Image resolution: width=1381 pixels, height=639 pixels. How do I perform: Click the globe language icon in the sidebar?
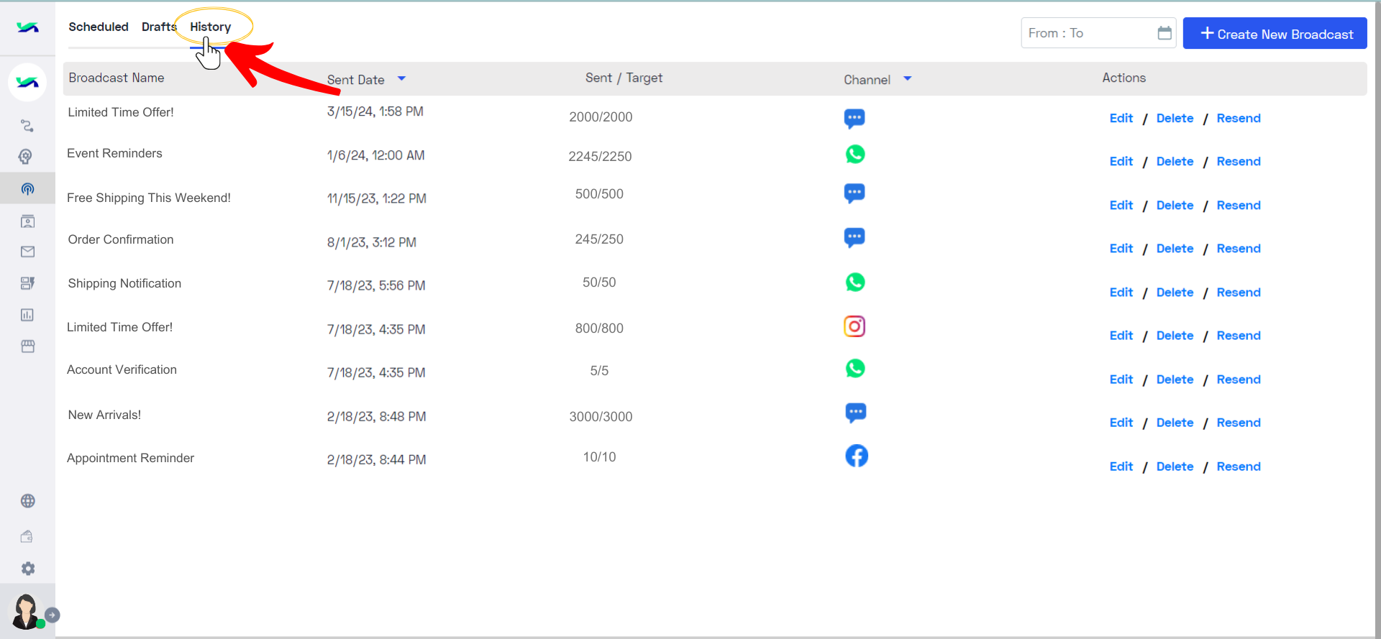(27, 501)
